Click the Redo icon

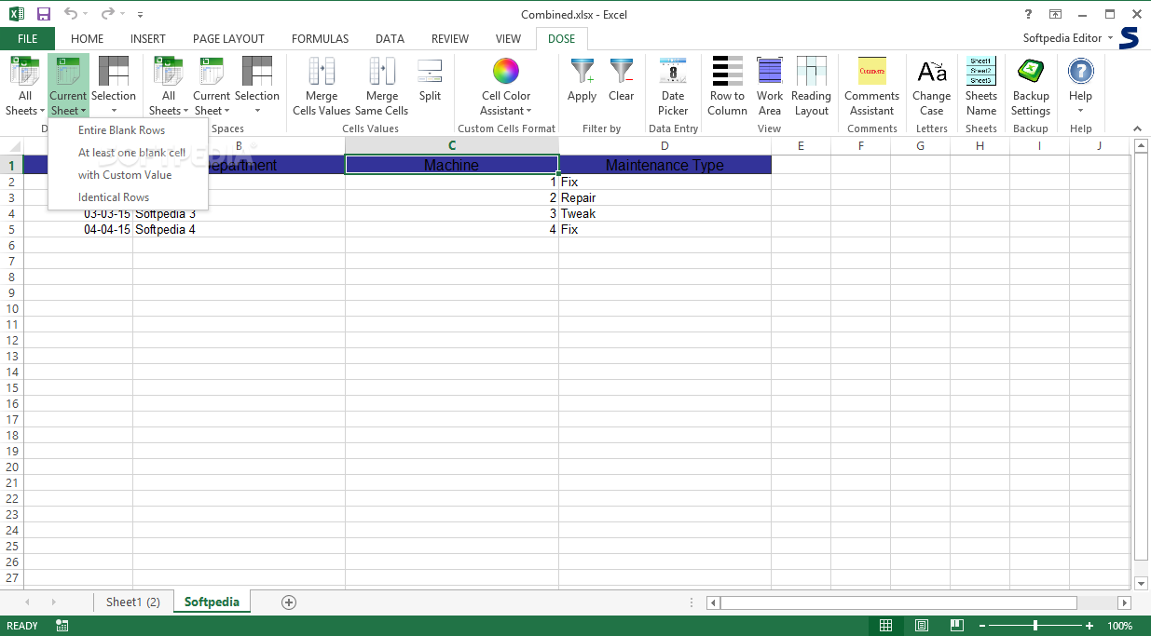108,14
